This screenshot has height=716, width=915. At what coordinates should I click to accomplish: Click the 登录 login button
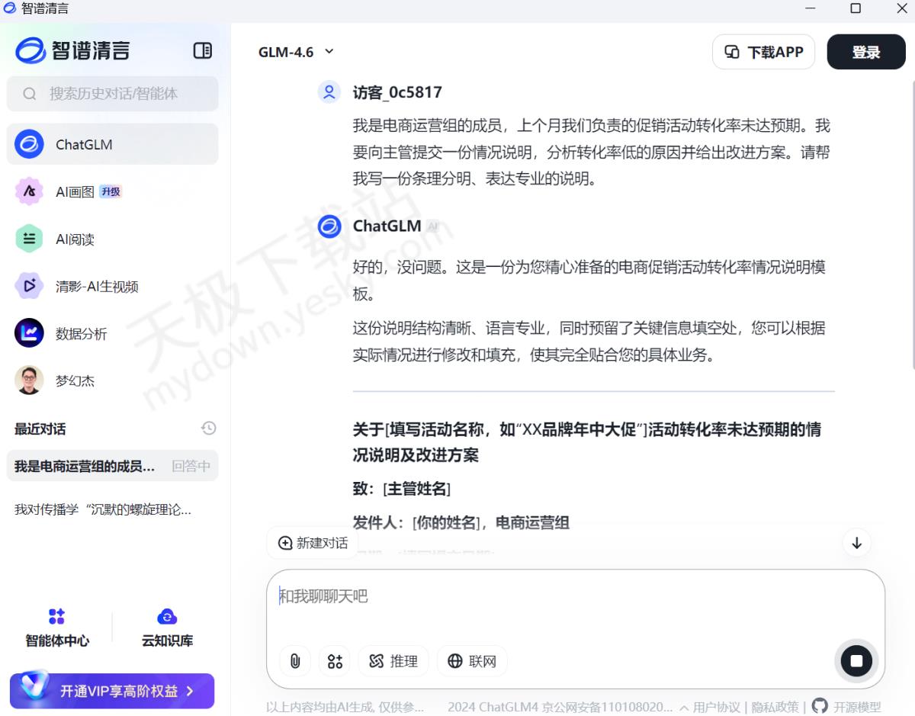(x=865, y=52)
